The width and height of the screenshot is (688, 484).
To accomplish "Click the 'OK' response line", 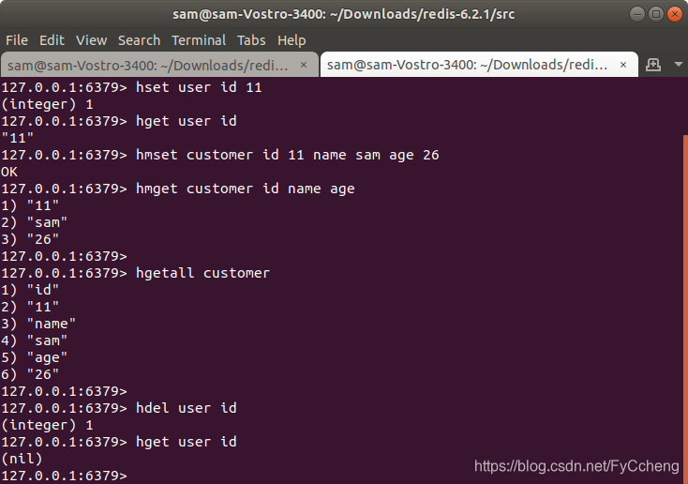I will point(9,172).
